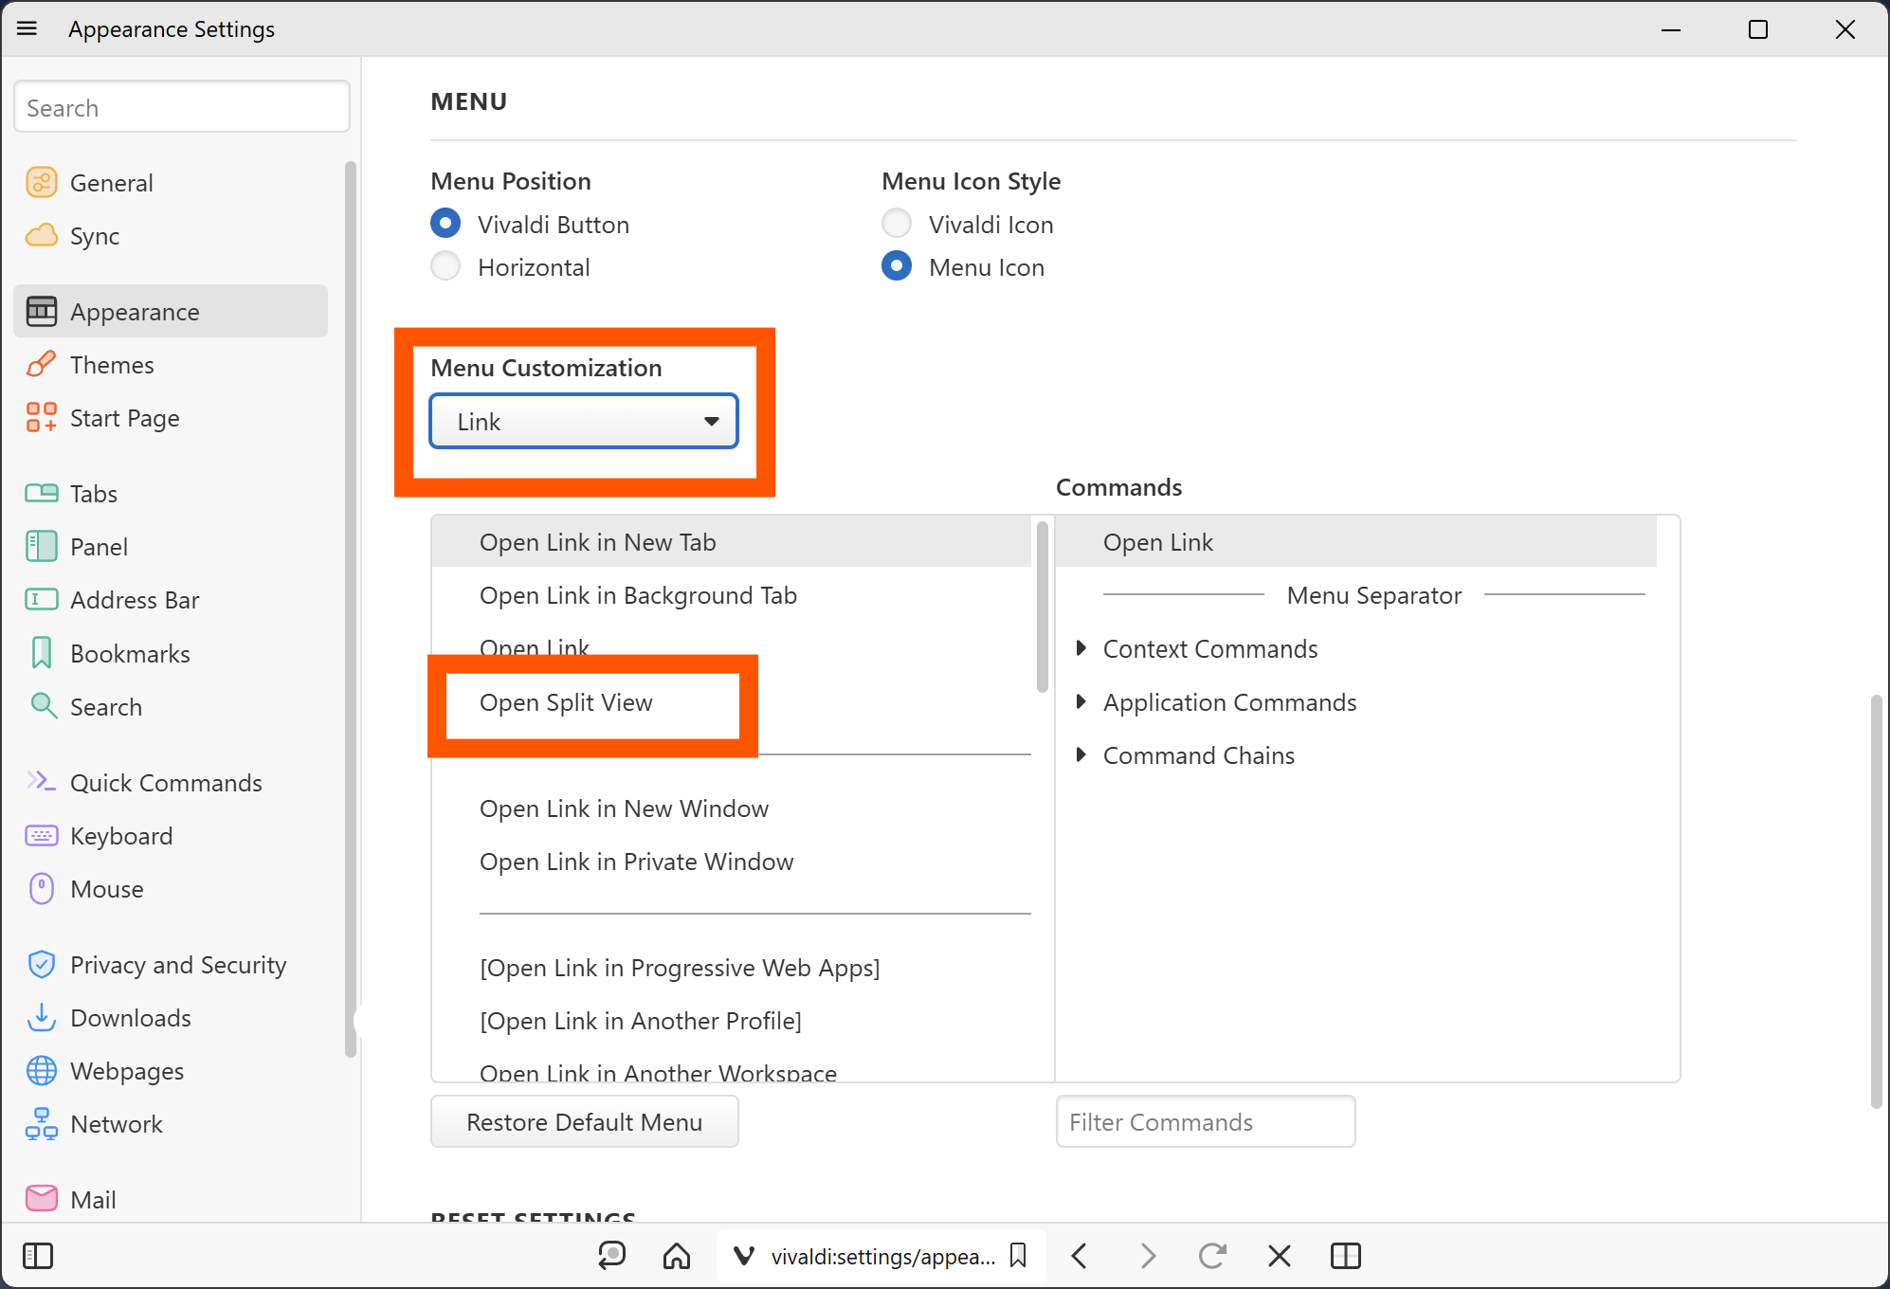Image resolution: width=1890 pixels, height=1289 pixels.
Task: Expand Context Commands tree
Action: pos(1081,648)
